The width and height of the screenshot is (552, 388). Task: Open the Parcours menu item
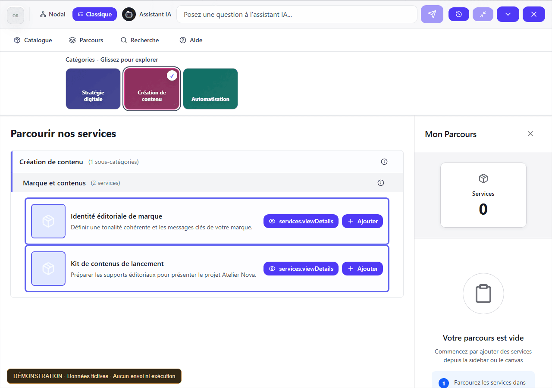tap(86, 40)
